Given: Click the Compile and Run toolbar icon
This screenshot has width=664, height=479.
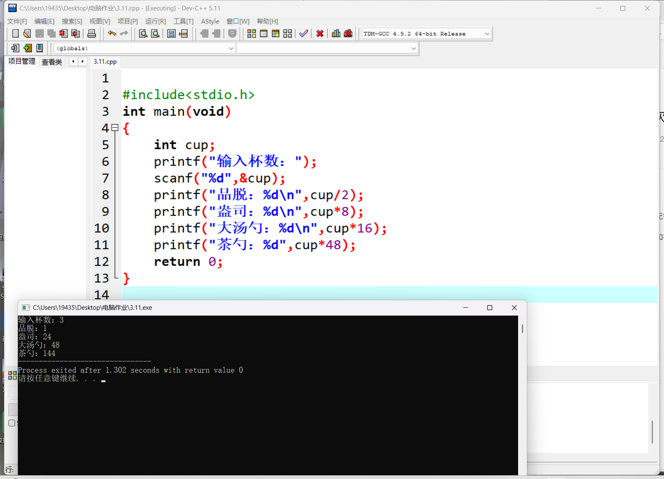Looking at the screenshot, I should click(276, 34).
